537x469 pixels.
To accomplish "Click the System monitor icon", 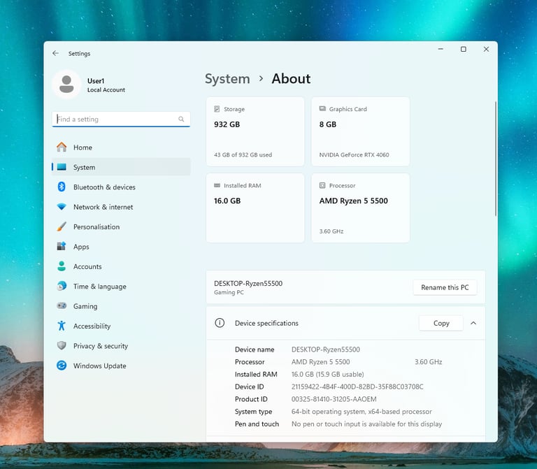I will pyautogui.click(x=62, y=167).
